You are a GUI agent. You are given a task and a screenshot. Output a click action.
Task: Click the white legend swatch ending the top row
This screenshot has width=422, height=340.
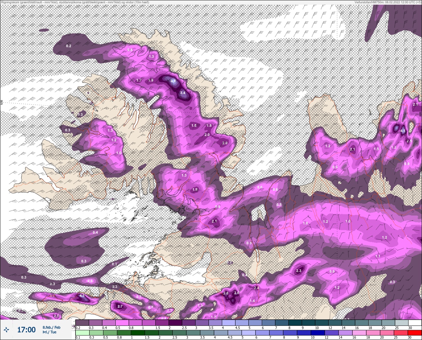point(415,323)
